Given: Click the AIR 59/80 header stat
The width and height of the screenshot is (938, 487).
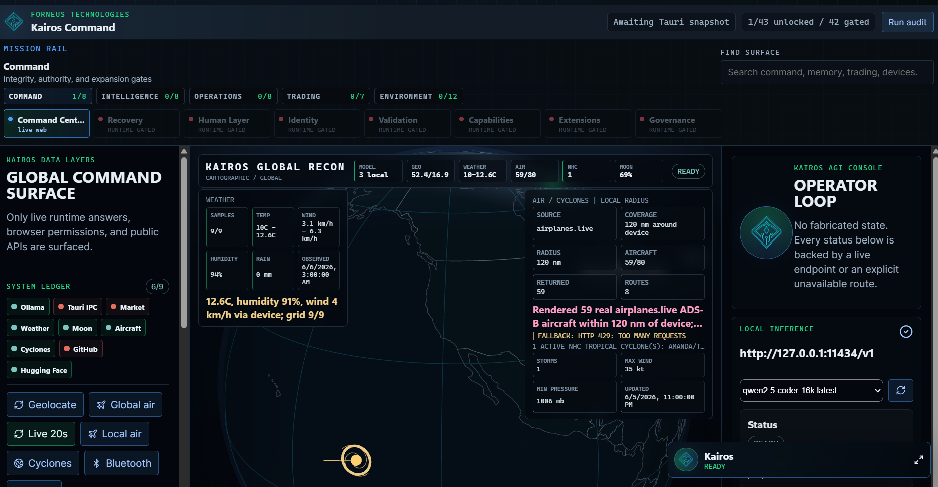Looking at the screenshot, I should tap(534, 171).
